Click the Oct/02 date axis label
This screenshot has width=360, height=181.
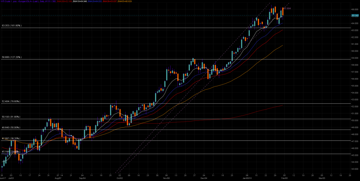pos(120,178)
